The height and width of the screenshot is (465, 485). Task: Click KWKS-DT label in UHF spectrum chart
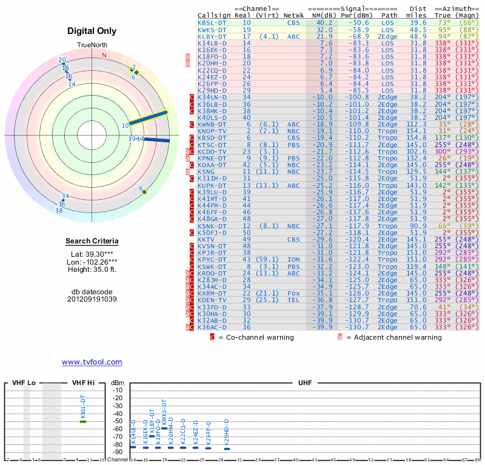pos(164,412)
